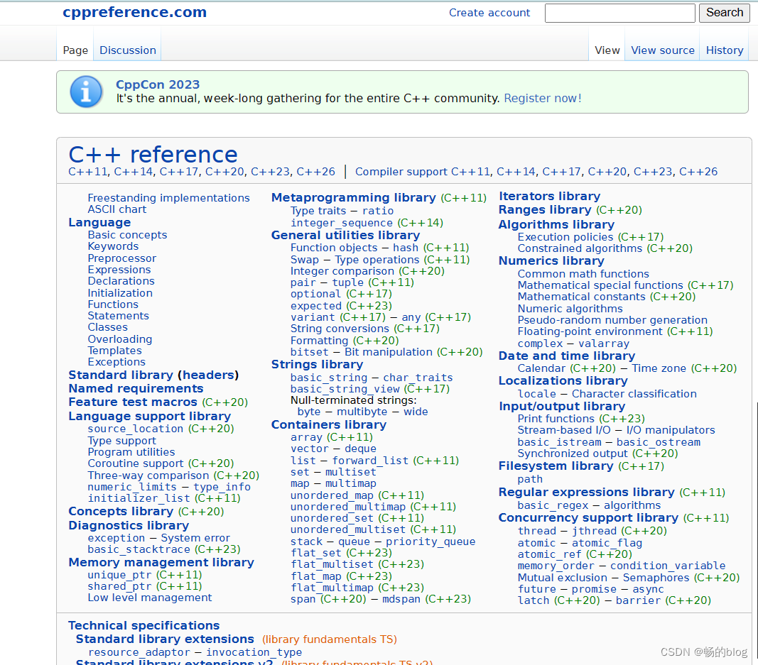Open Named requirements link
This screenshot has height=665, width=758.
(x=136, y=389)
